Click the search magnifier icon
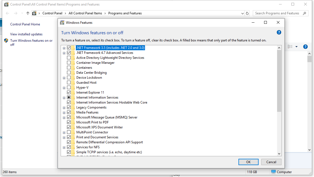 tap(304, 13)
